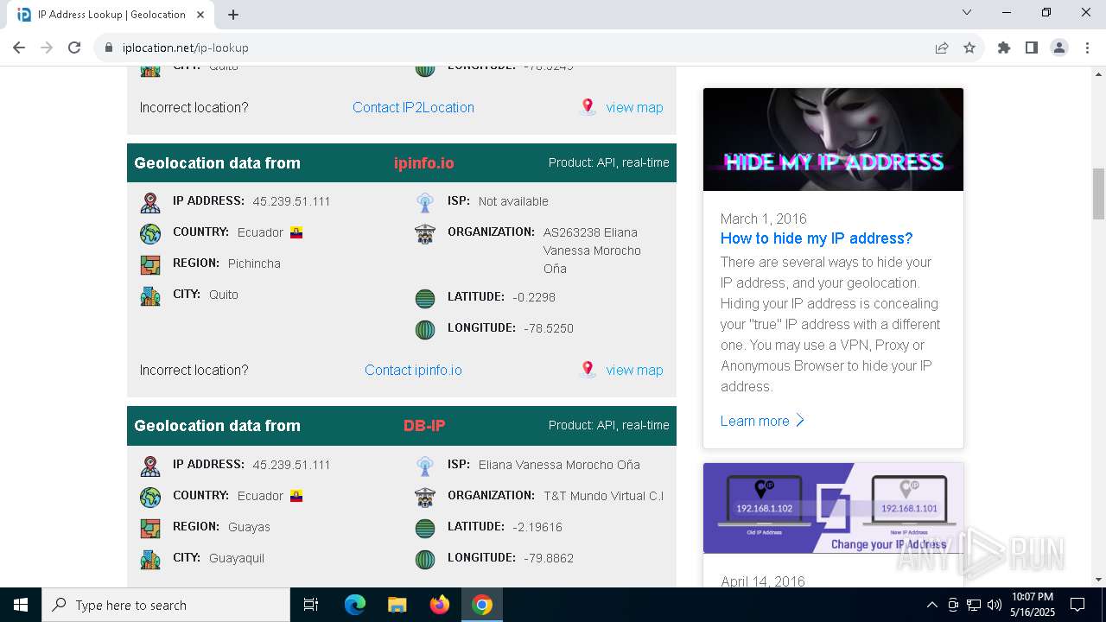
Task: Open the Chrome profile avatar
Action: point(1059,48)
